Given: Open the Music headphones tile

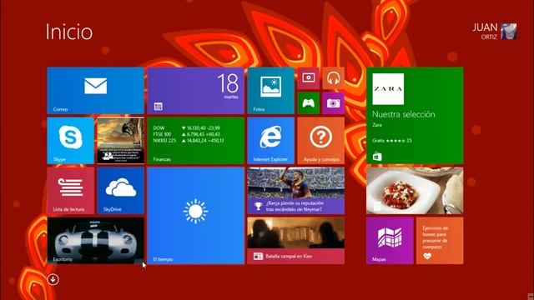Looking at the screenshot, I should [334, 78].
